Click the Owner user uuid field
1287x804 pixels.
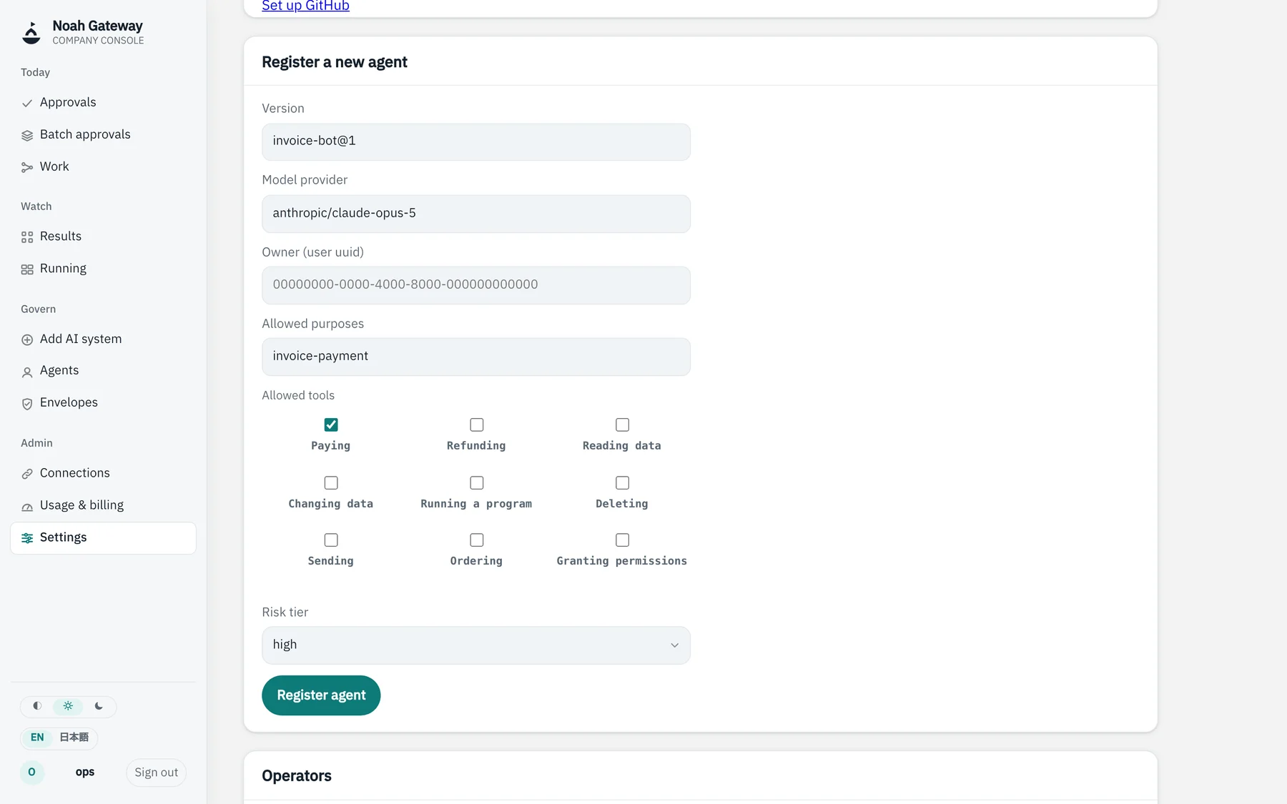point(476,285)
